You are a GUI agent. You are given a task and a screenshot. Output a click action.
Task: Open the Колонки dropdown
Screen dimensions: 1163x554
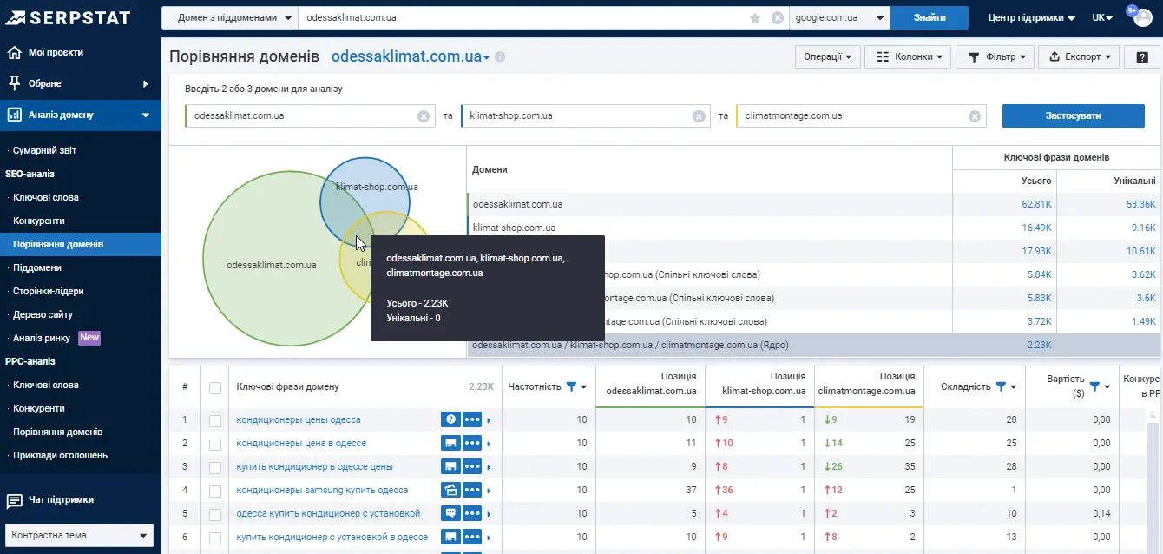tap(908, 56)
